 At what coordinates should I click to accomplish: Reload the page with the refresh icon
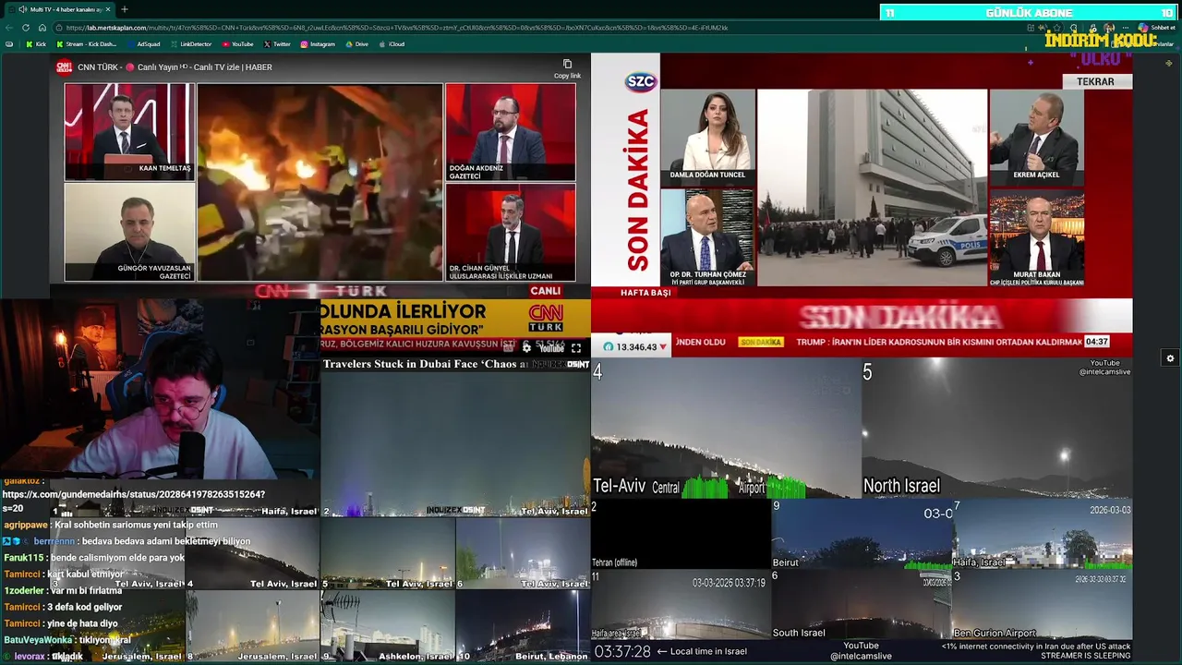click(26, 28)
